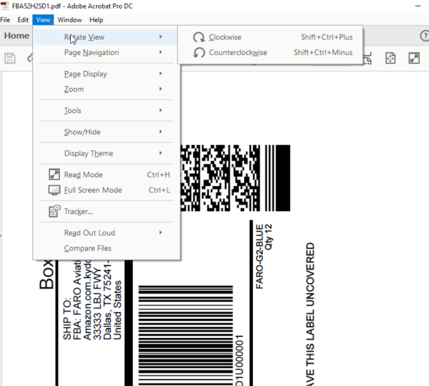Click the 'Qty 12' text on label
This screenshot has height=386, width=429.
(268, 237)
